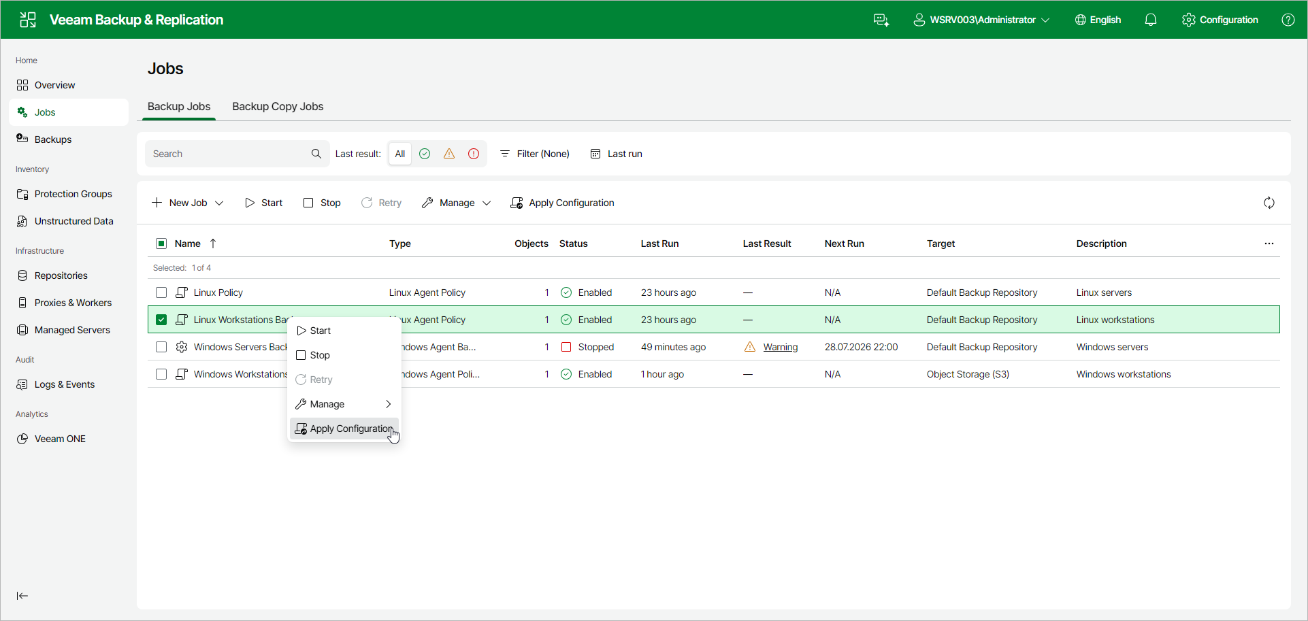Open the Warning link in Last Result
This screenshot has height=621, width=1308.
781,347
